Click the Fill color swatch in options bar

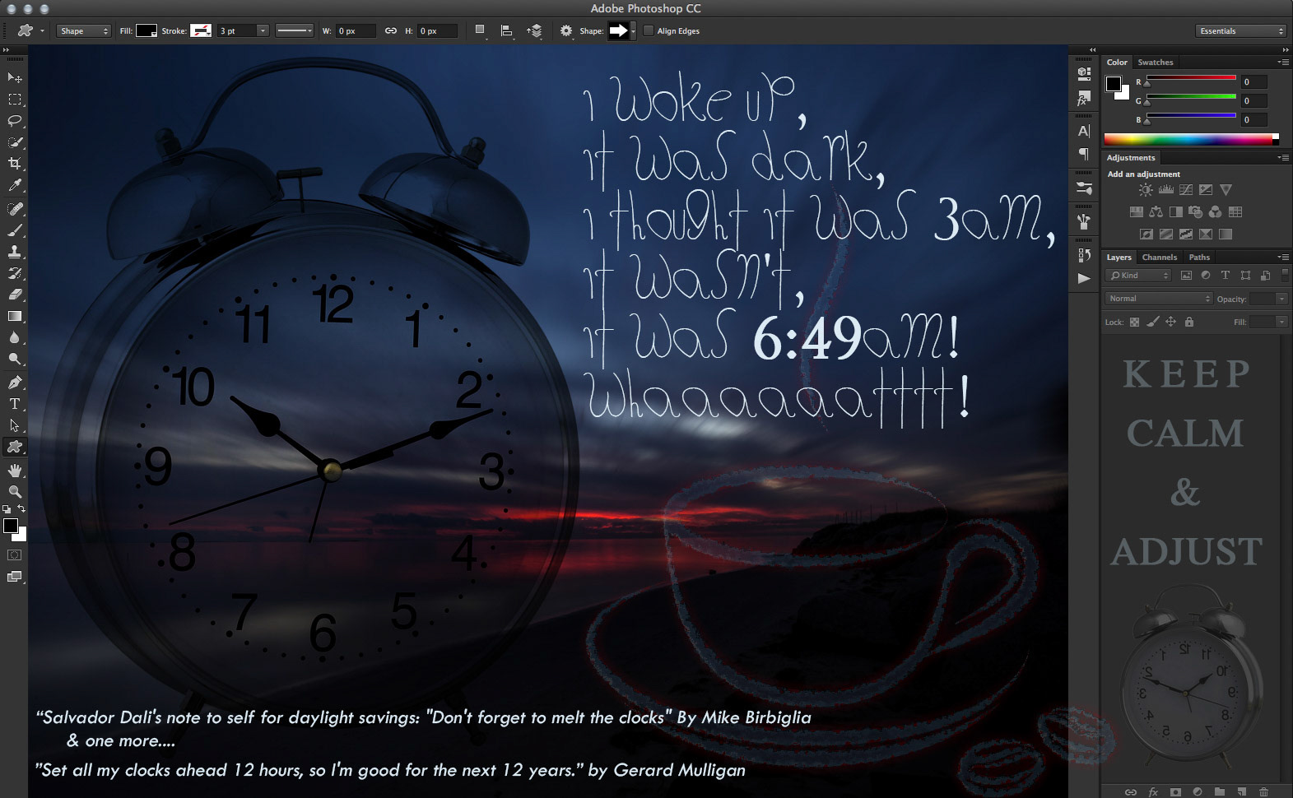point(147,31)
